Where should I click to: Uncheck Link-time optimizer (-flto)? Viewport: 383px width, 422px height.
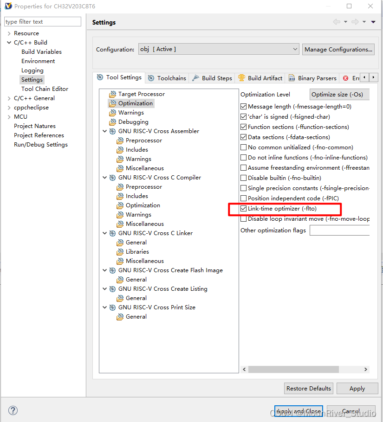[x=243, y=208]
